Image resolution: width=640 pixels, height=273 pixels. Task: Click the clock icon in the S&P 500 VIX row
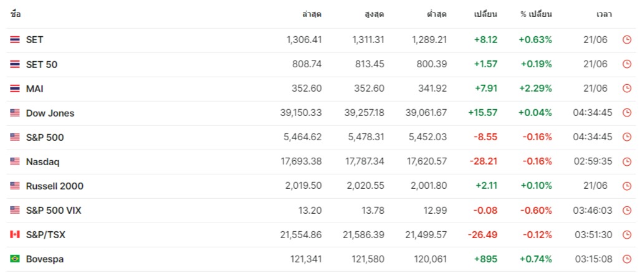coord(627,210)
